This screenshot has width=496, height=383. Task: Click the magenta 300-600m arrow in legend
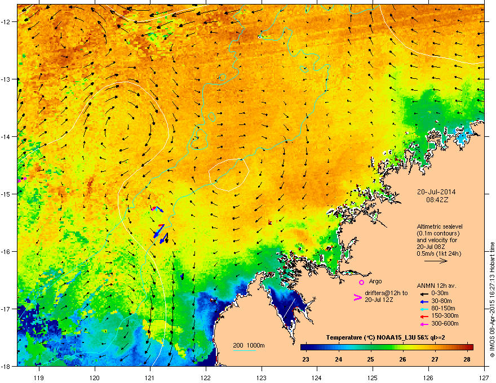pyautogui.click(x=424, y=324)
